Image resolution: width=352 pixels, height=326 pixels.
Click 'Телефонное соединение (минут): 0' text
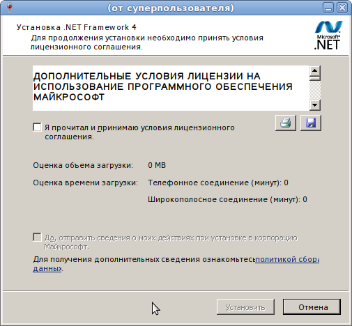click(218, 183)
